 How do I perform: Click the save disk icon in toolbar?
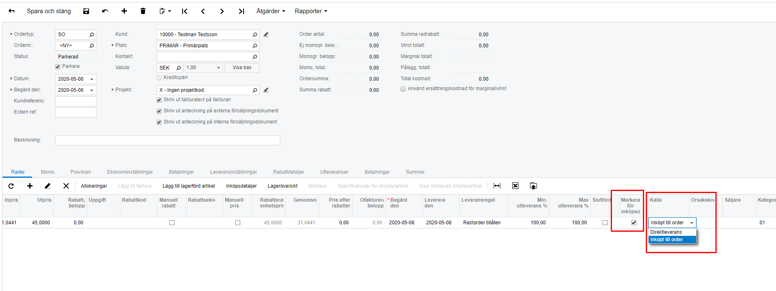[86, 11]
